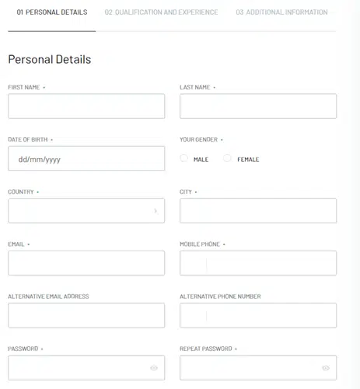Screen dimensions: 360x389
Task: Click the First Name input field
Action: (x=86, y=107)
